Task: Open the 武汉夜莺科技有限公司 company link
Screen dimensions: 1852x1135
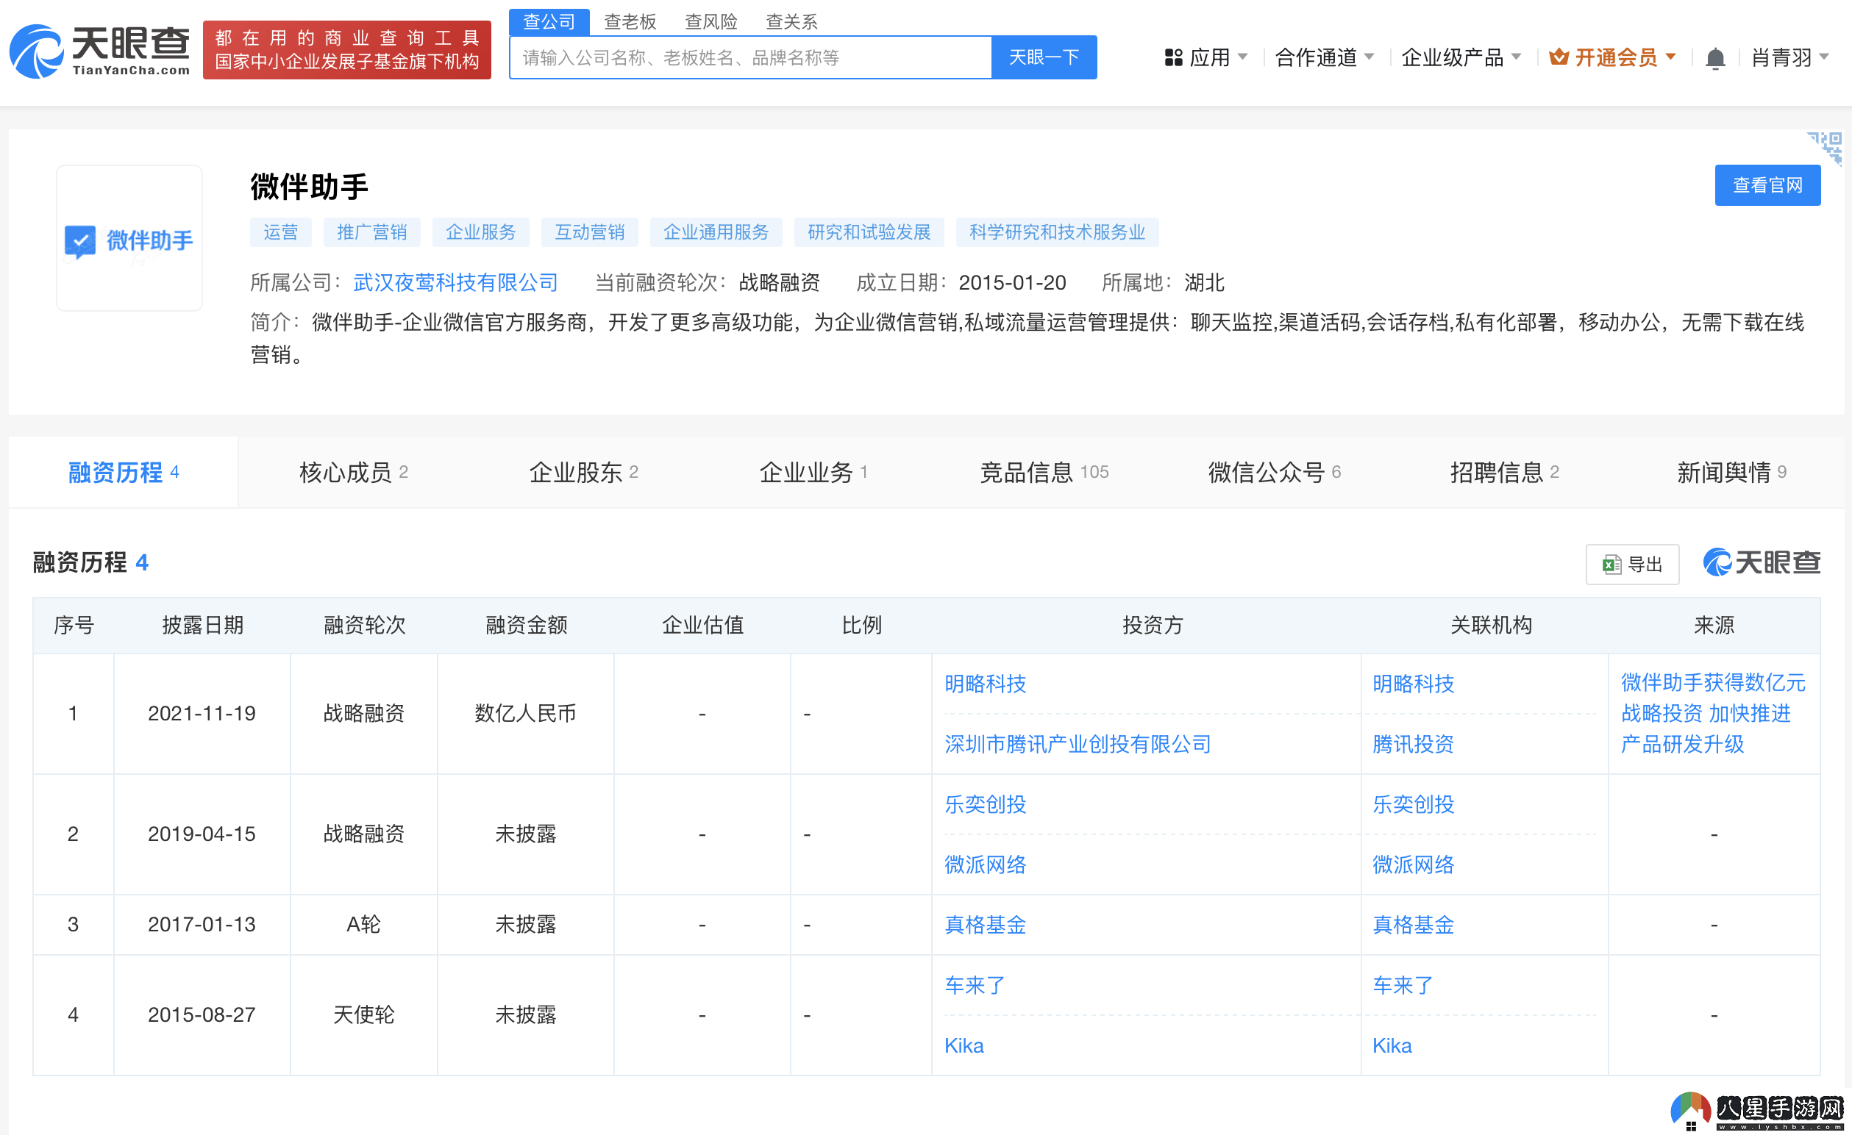Action: click(455, 282)
